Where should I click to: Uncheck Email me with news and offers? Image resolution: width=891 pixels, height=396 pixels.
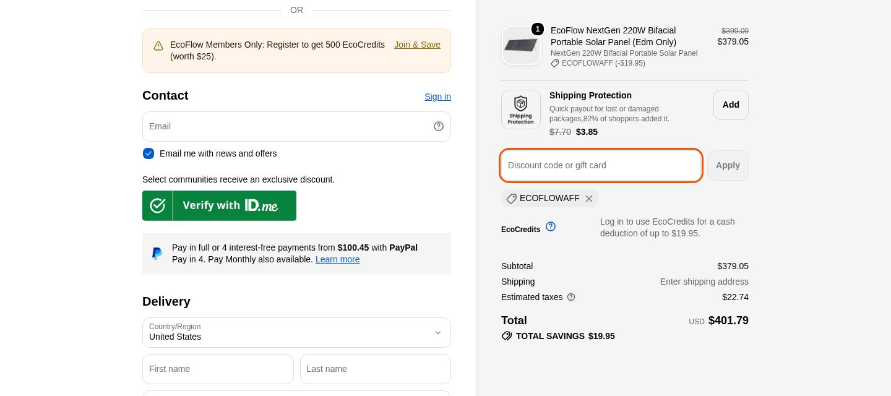coord(148,153)
